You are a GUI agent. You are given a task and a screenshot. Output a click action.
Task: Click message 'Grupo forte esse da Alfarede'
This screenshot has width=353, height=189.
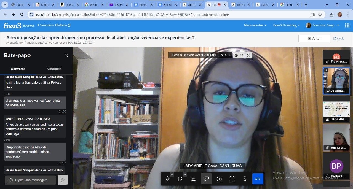(35, 152)
